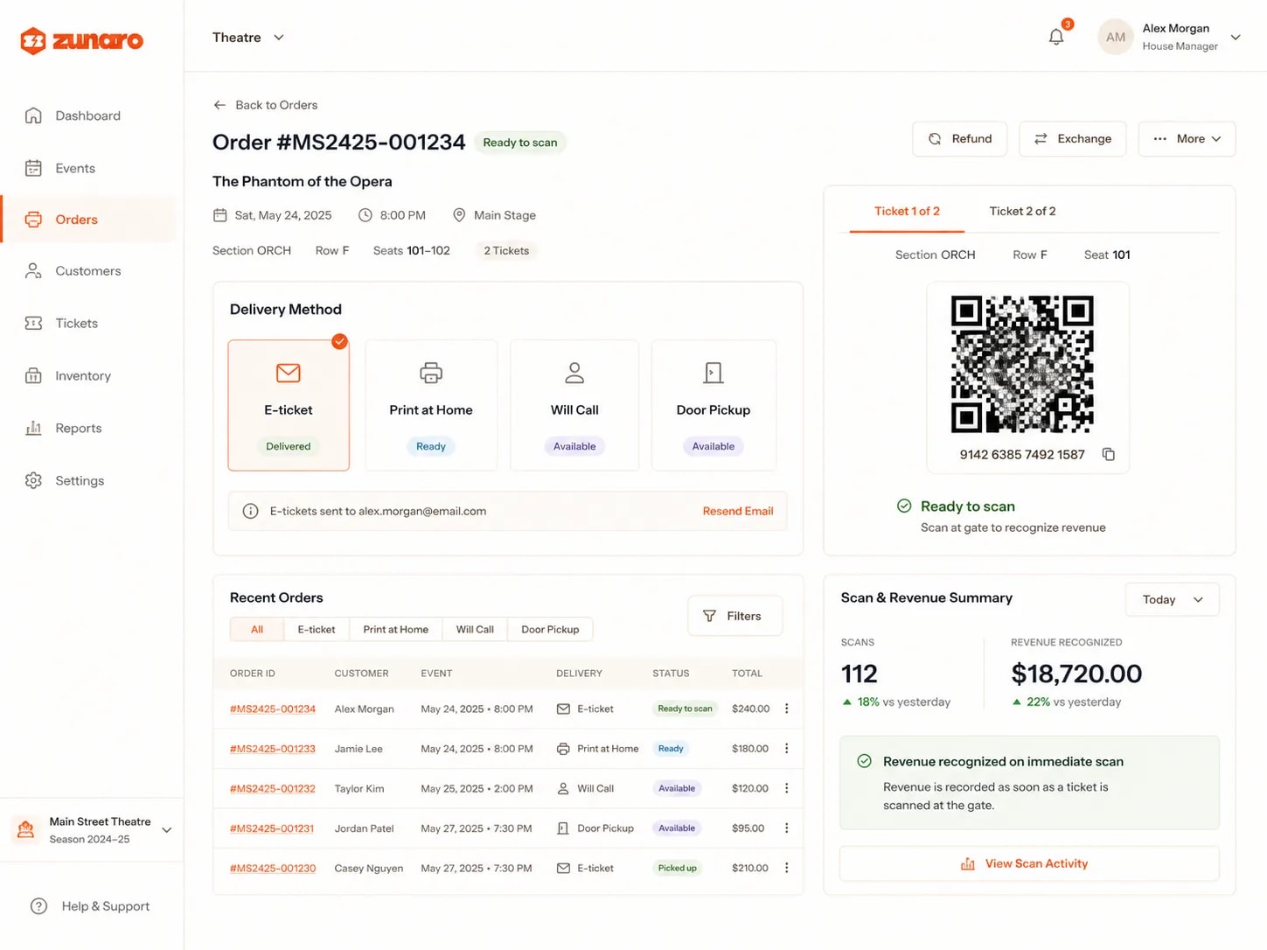Open order link #MS2425-001234
Viewport: 1267px width, 950px height.
pos(273,709)
